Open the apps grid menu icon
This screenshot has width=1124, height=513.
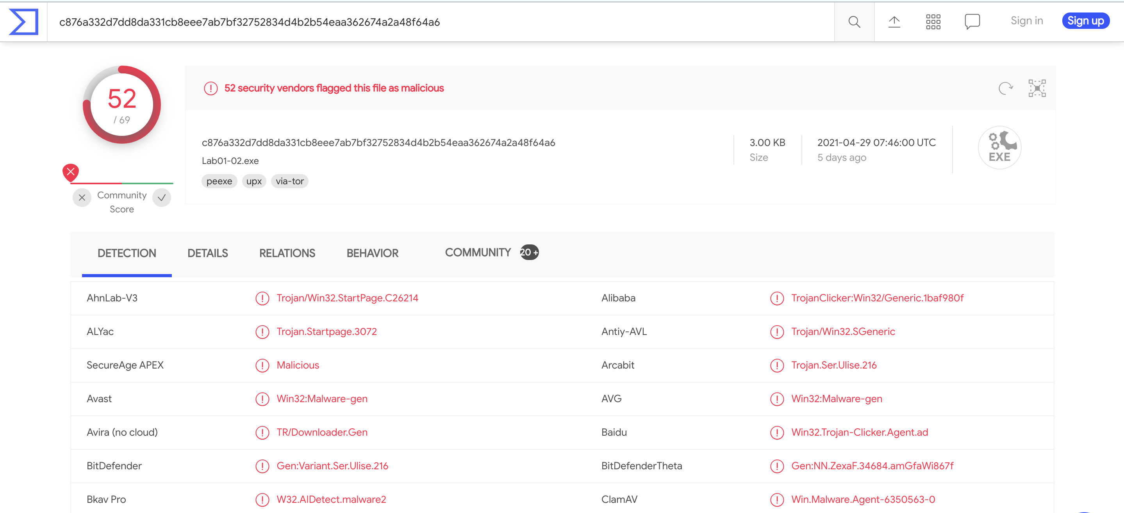pos(933,22)
